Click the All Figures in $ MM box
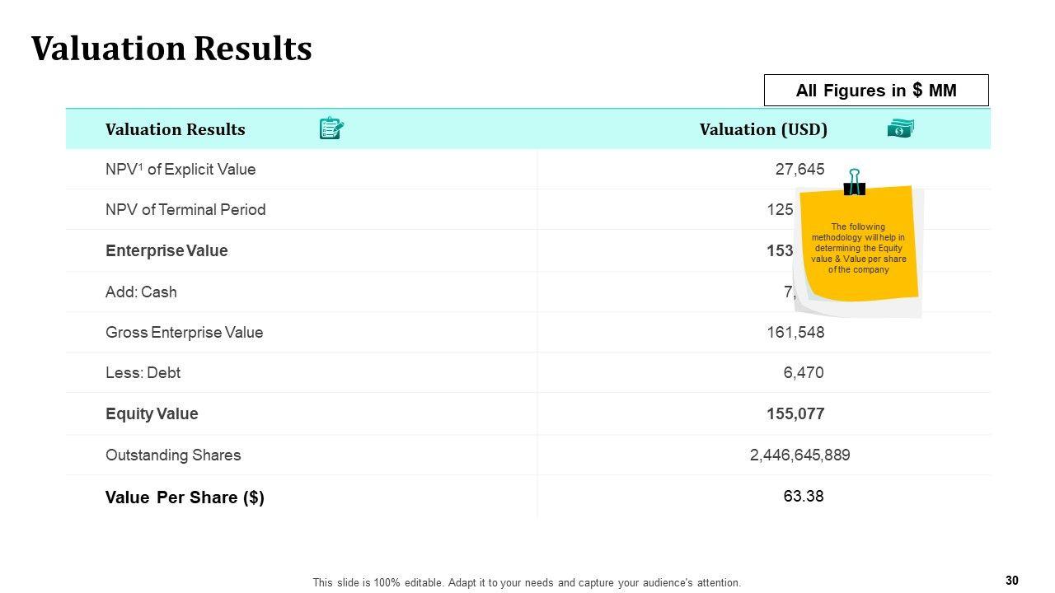Screen dimensions: 1055x593 click(x=876, y=91)
